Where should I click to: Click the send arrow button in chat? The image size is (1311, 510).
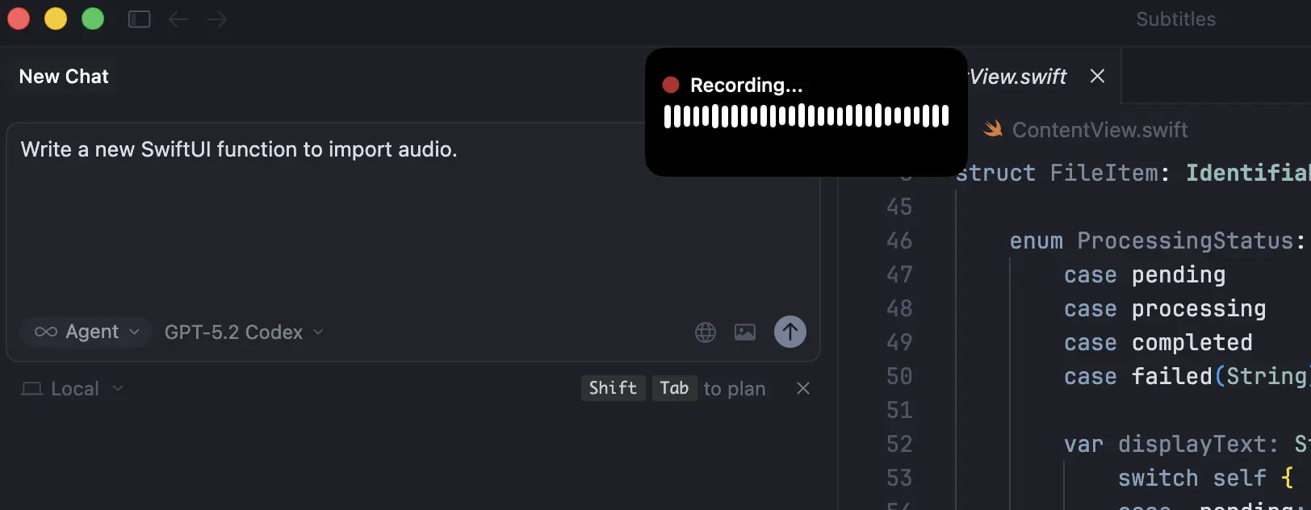pos(790,332)
